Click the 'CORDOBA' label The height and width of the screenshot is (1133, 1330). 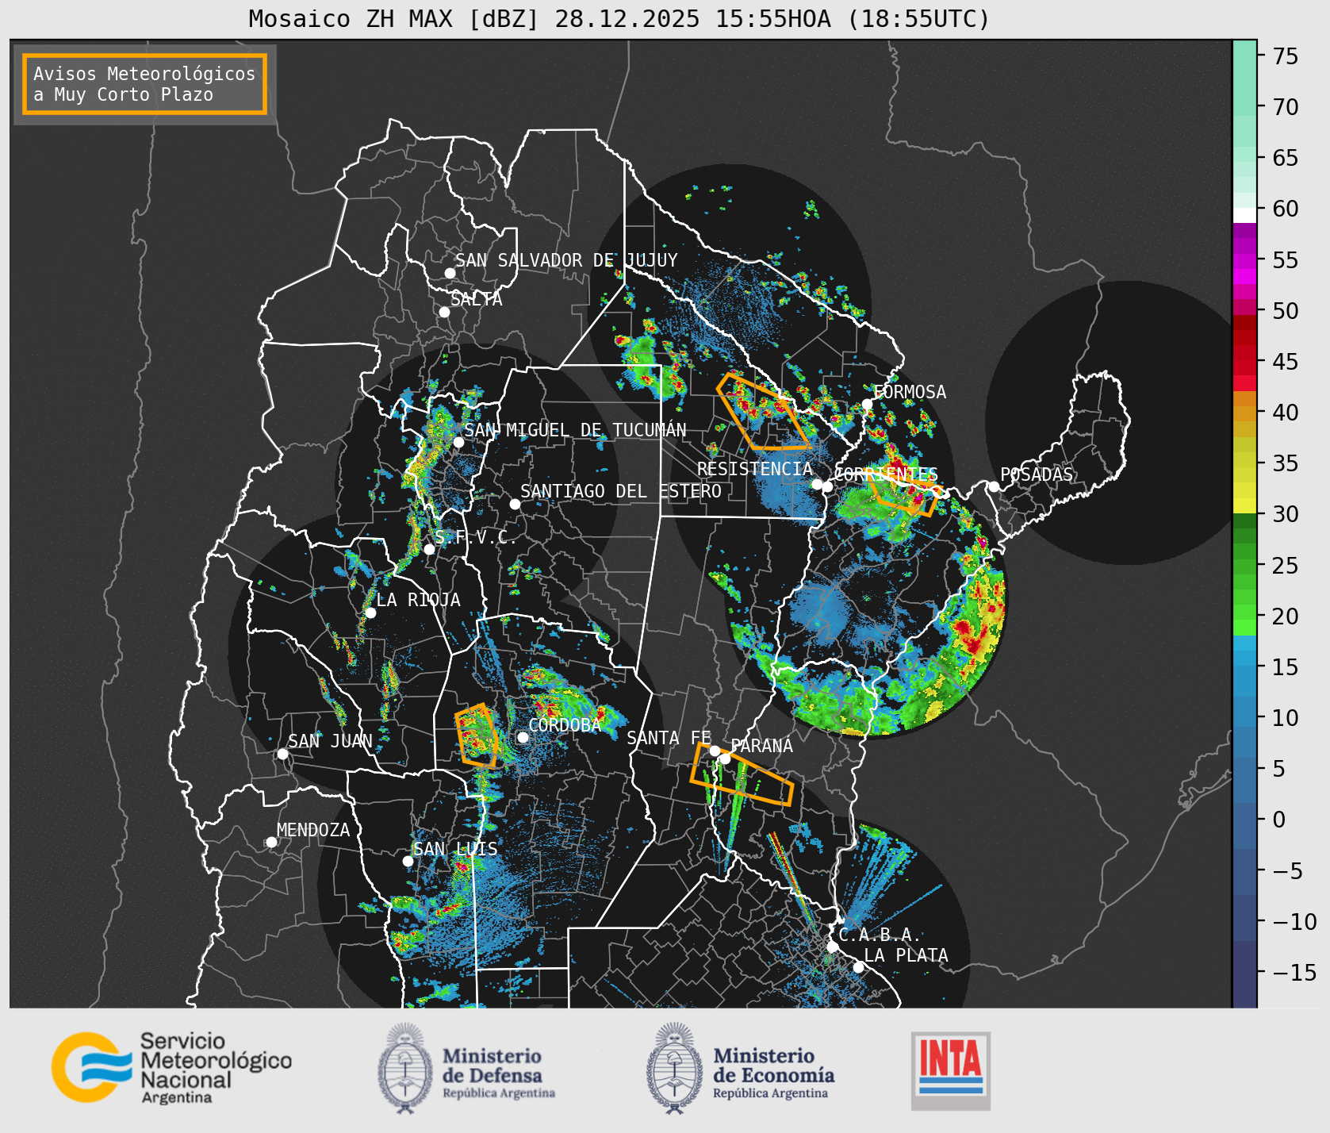[565, 725]
